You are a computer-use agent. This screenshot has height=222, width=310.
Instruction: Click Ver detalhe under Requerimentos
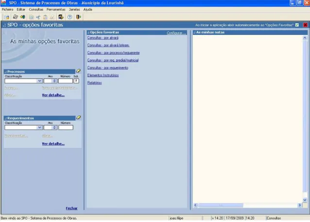pos(53,144)
